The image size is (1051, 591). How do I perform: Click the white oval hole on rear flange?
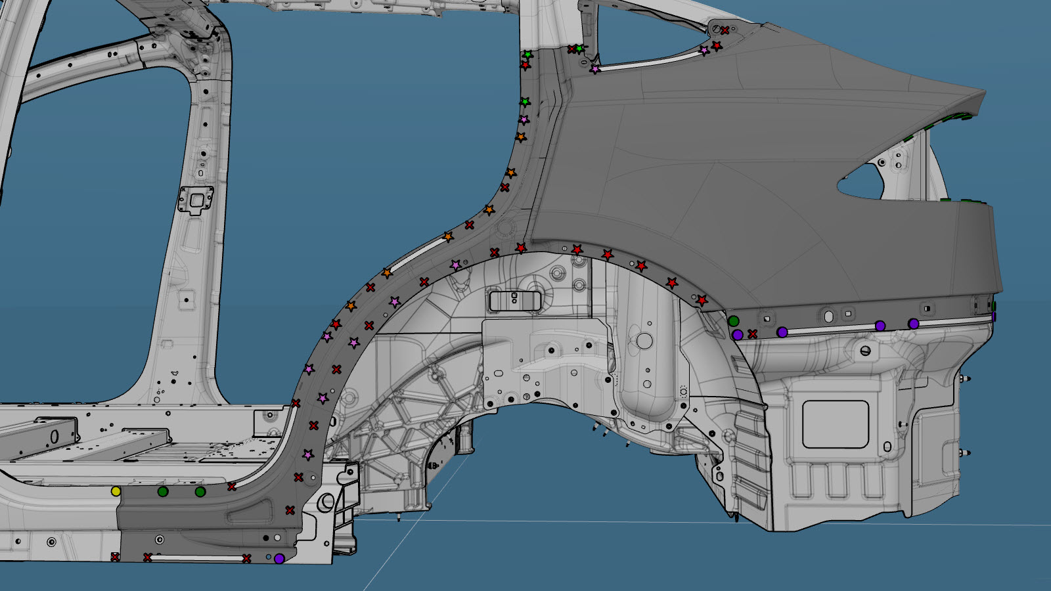(x=828, y=317)
